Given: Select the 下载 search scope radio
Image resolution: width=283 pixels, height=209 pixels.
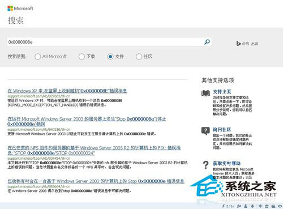Looking at the screenshot, I should (x=82, y=57).
